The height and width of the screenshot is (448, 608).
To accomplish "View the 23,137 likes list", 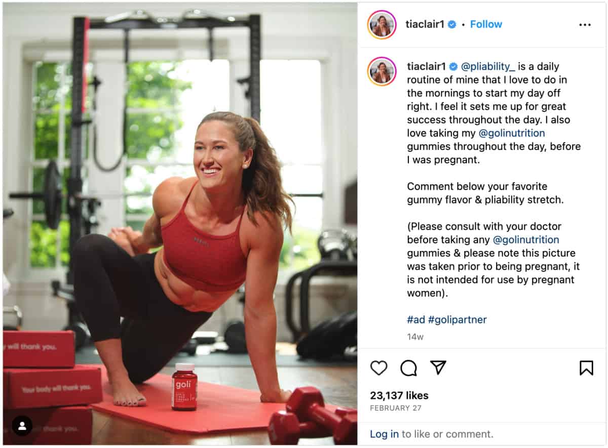I will (x=399, y=395).
